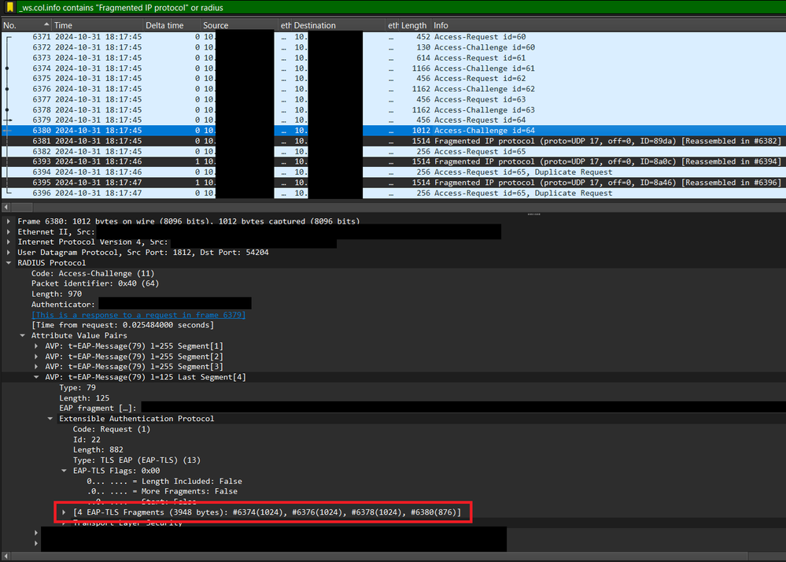
Task: Sort by the Length column header
Action: 414,26
